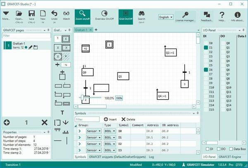This screenshot has height=168, width=248.
Task: Select the bracket enclosure tool
Action: [x=57, y=123]
